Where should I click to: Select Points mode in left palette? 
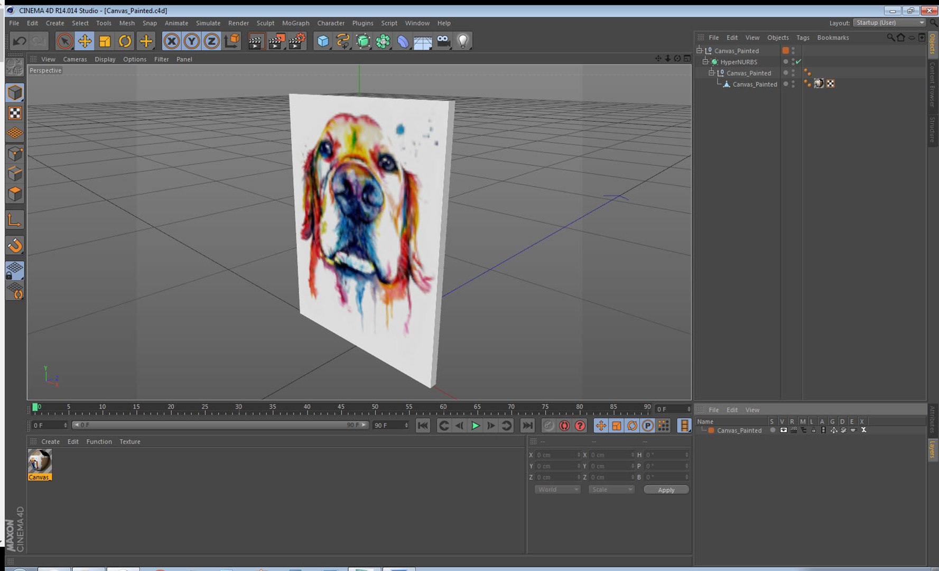(x=15, y=154)
